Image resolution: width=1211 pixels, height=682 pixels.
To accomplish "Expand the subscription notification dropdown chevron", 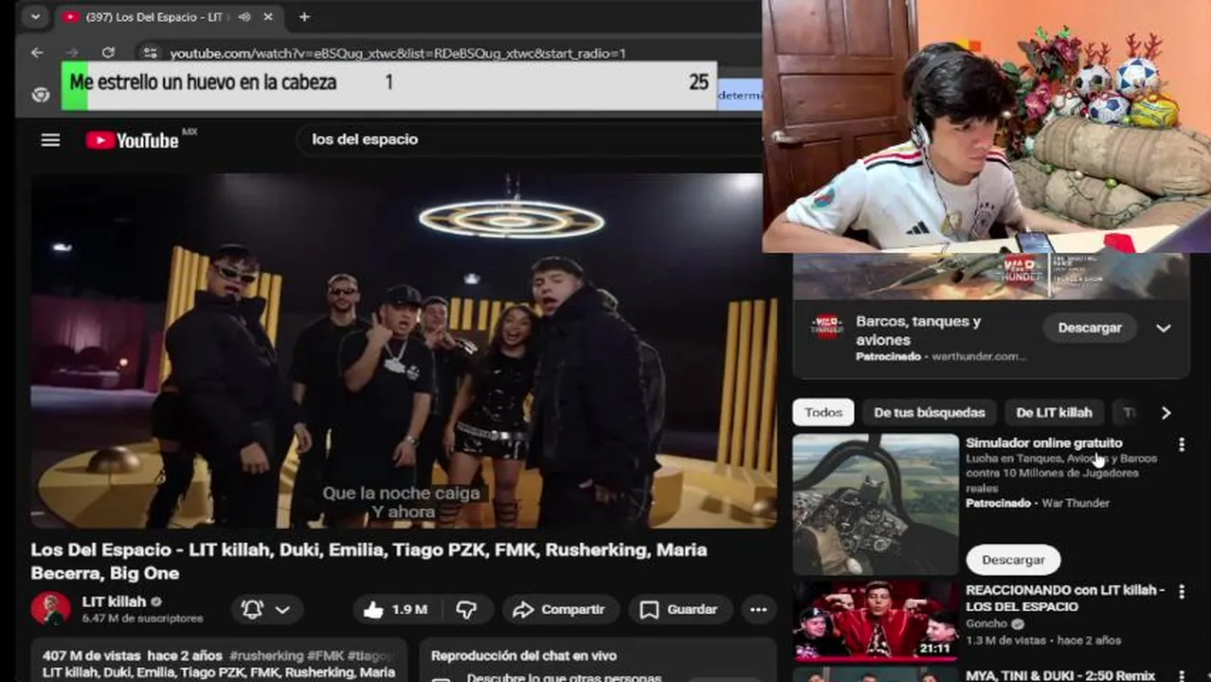I will coord(282,610).
